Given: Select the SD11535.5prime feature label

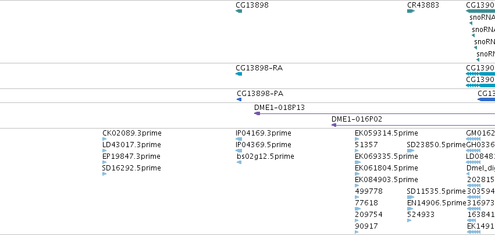Looking at the screenshot, I should 436,191.
